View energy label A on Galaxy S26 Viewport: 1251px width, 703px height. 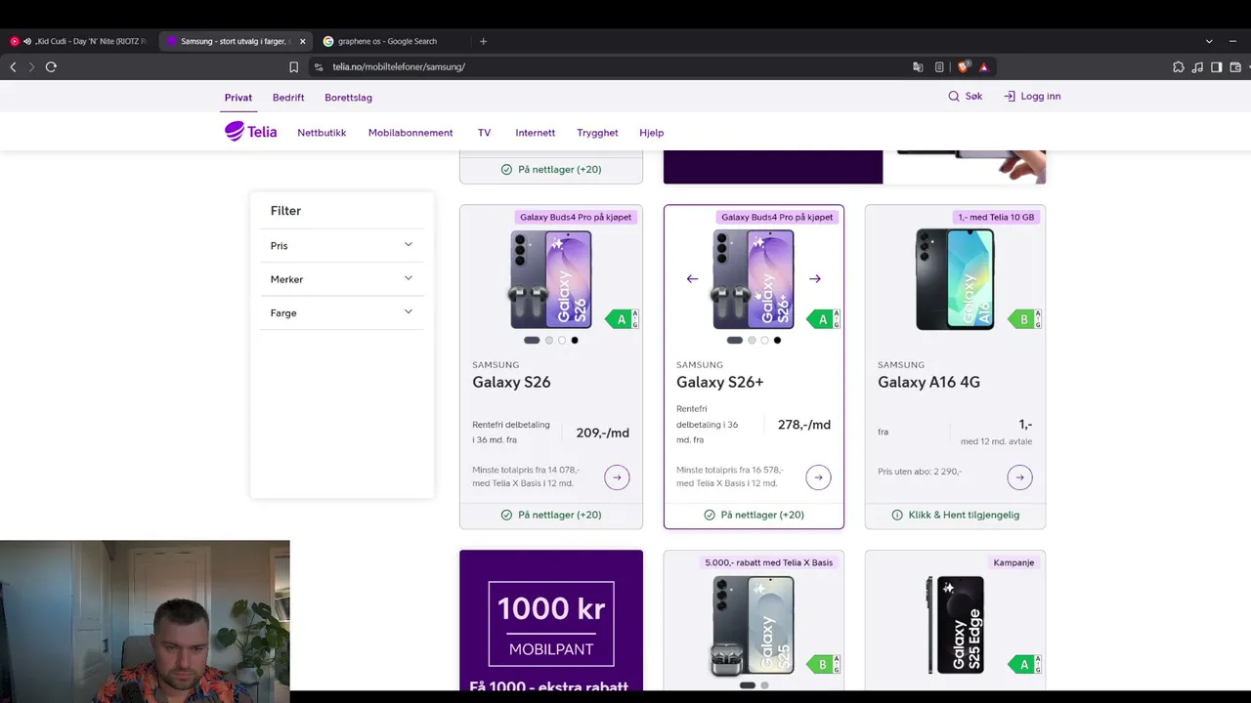622,319
